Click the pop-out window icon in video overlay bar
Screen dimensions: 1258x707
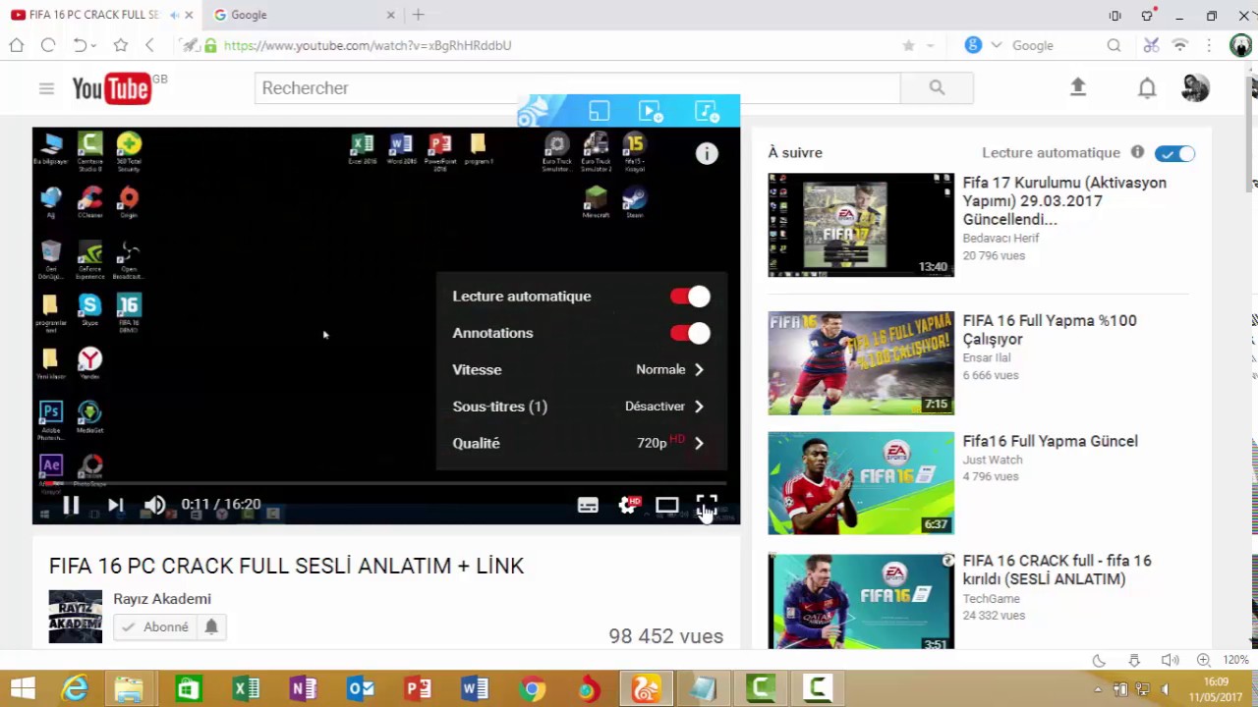coord(599,112)
